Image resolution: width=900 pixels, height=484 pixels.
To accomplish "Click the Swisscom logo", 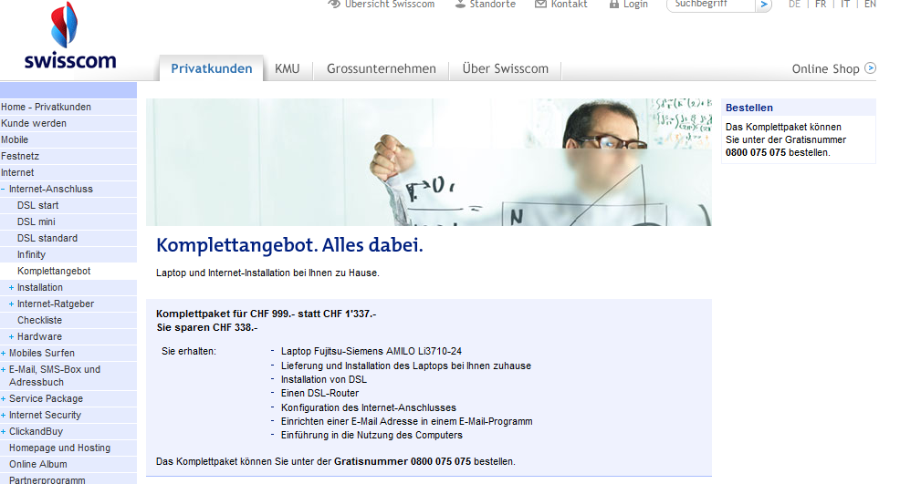I will click(70, 36).
